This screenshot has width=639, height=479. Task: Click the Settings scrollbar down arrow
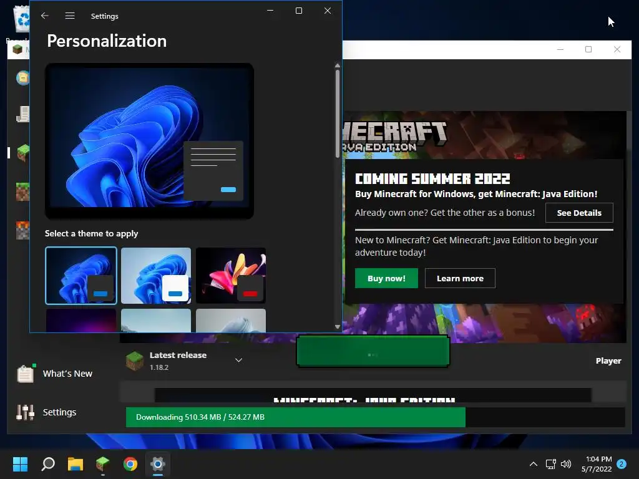coord(338,327)
